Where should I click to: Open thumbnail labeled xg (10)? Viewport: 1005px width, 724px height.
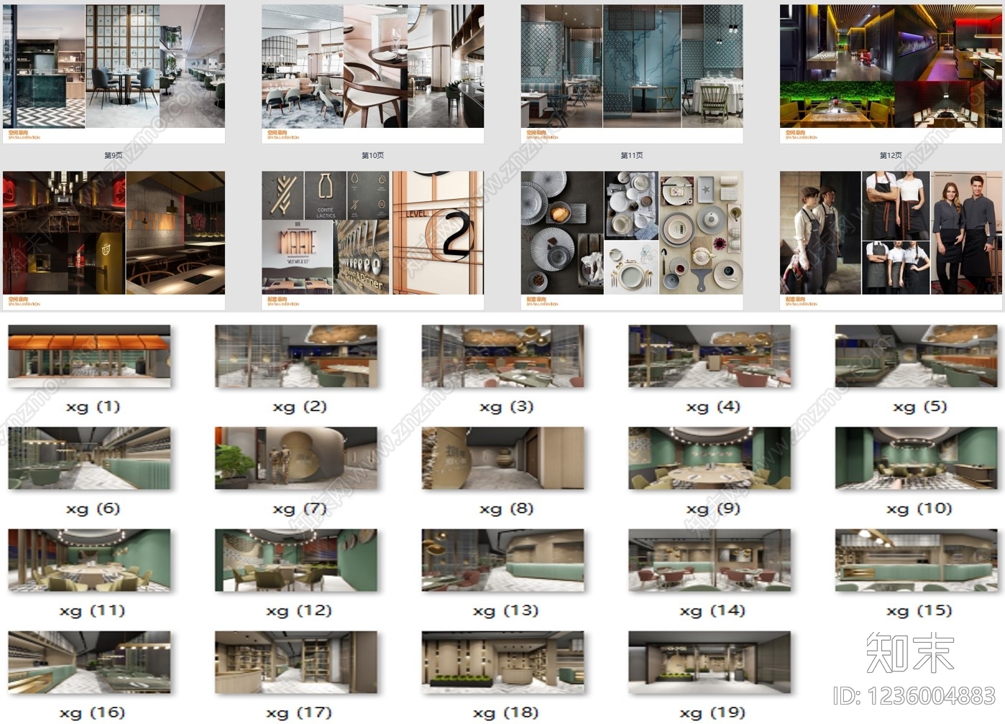(x=917, y=458)
